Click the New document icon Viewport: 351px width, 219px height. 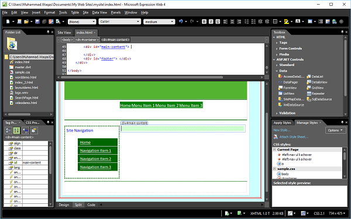point(8,22)
